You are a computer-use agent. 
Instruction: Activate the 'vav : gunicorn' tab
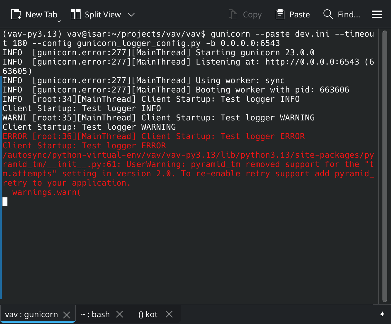pyautogui.click(x=31, y=314)
